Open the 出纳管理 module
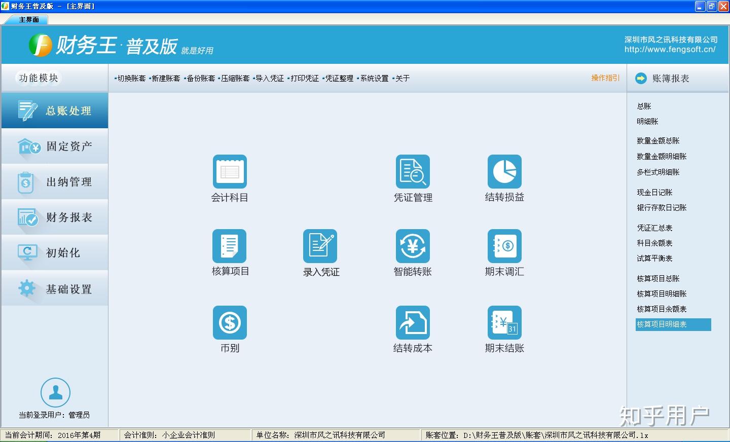This screenshot has height=442, width=730. tap(55, 182)
